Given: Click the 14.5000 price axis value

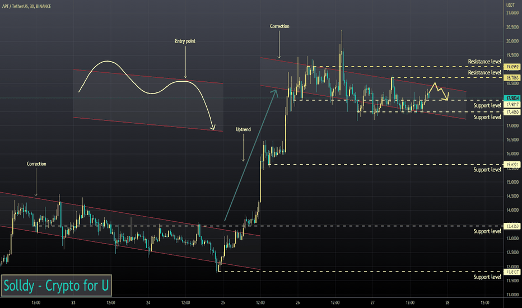Looking at the screenshot, I should tap(512, 196).
